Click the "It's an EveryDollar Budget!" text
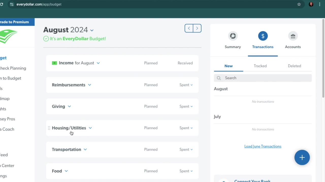The width and height of the screenshot is (325, 182). click(x=78, y=39)
